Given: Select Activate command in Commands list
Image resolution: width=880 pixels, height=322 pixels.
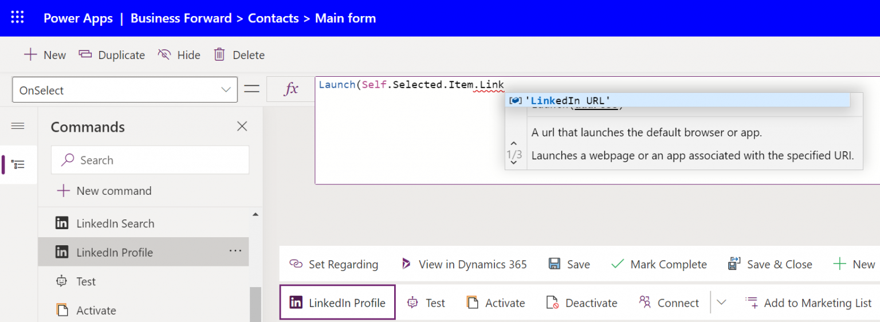Looking at the screenshot, I should pyautogui.click(x=143, y=310).
